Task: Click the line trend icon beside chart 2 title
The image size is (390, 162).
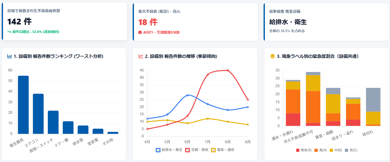Action: tap(141, 56)
